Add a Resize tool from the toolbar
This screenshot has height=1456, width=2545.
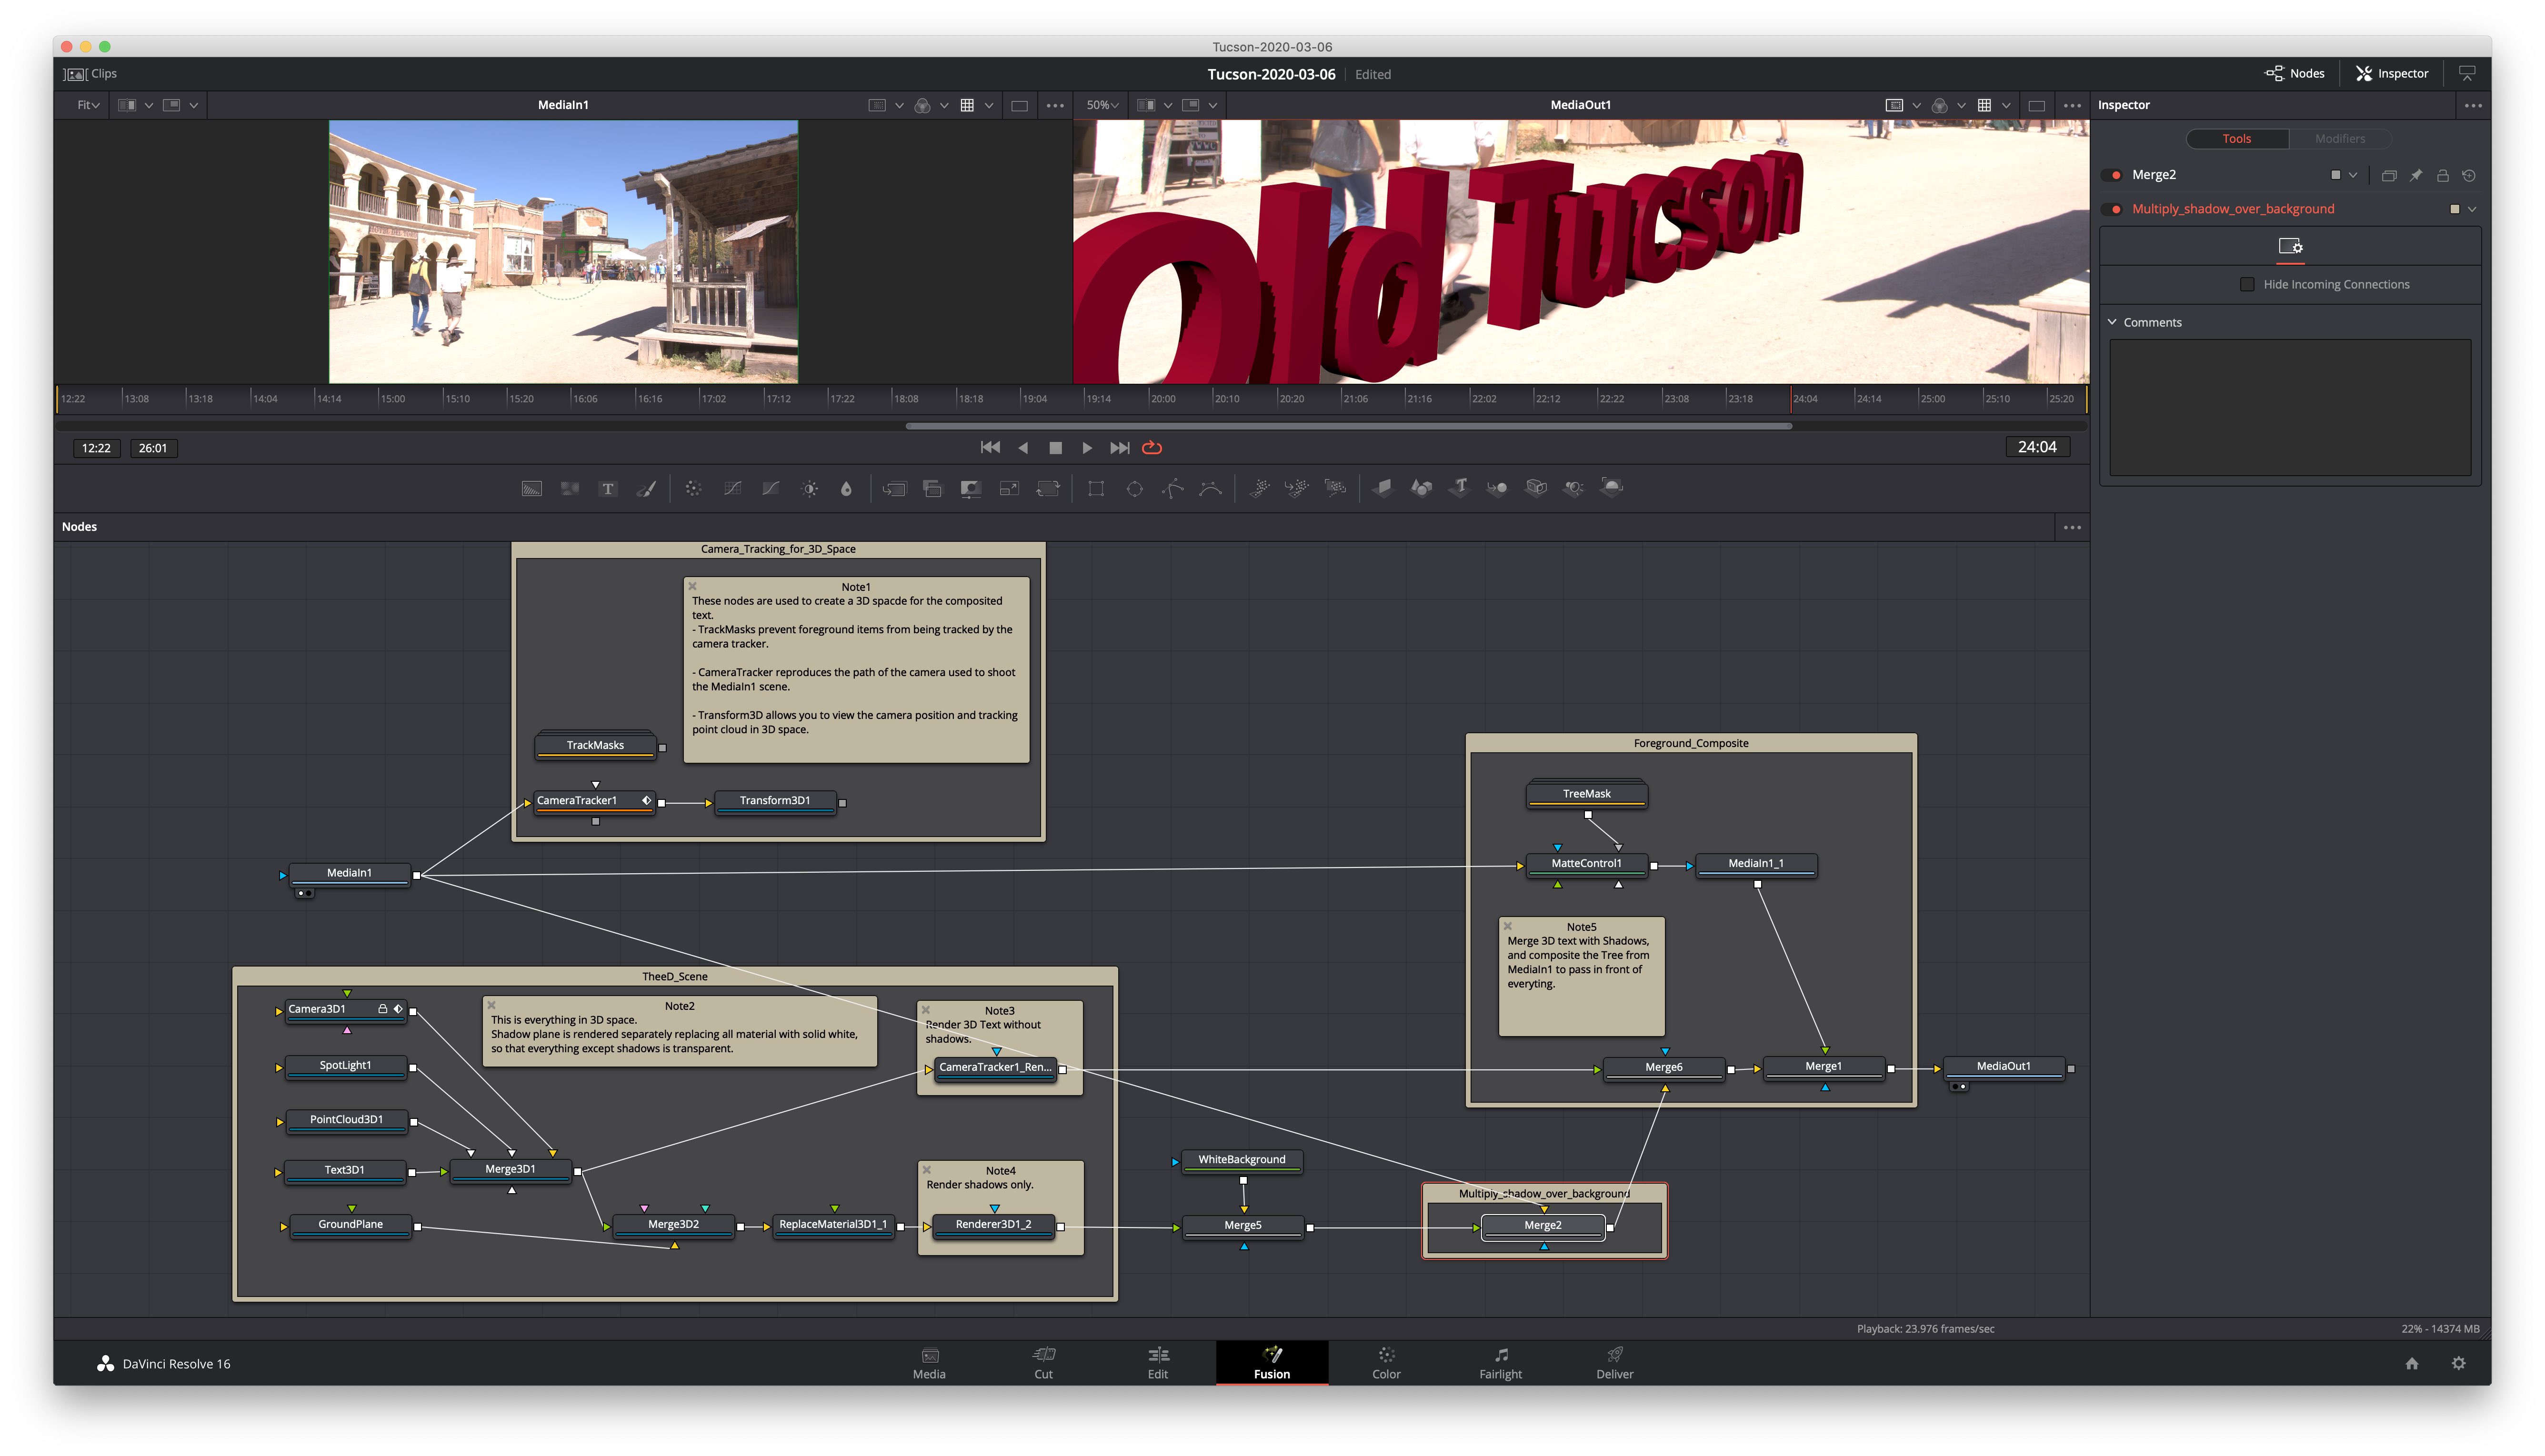(x=1009, y=488)
